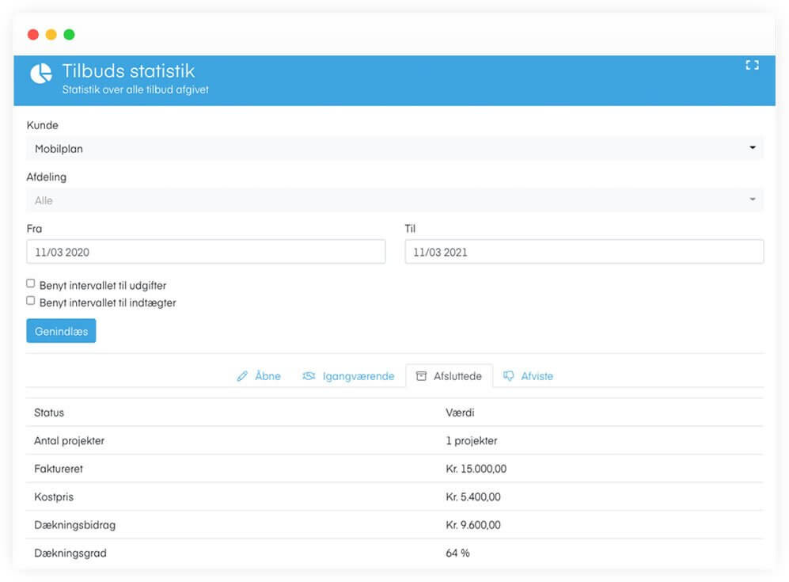Click the pencil icon beside Åbne
This screenshot has width=789, height=582.
(x=242, y=376)
